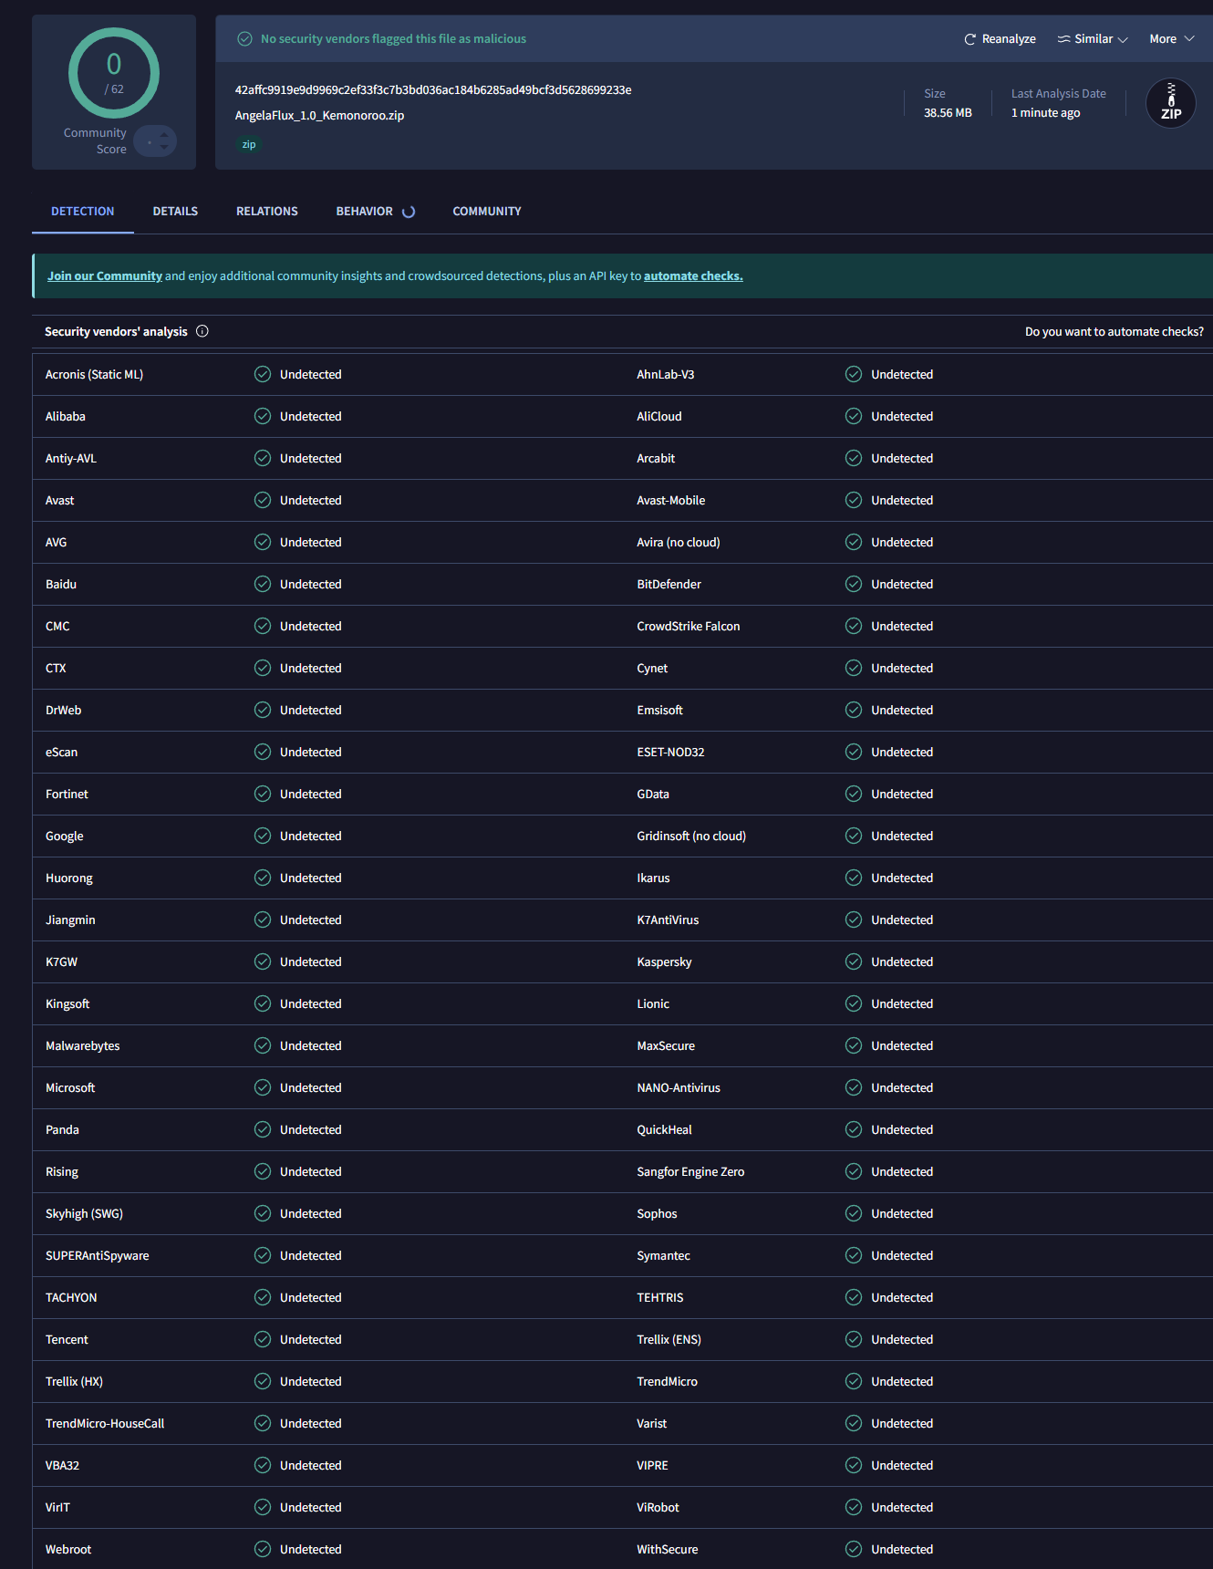Click the 38.56 MB size value
This screenshot has width=1213, height=1569.
948,113
